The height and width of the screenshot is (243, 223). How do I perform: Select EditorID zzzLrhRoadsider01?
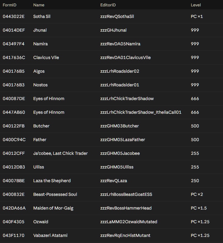tap(120, 85)
